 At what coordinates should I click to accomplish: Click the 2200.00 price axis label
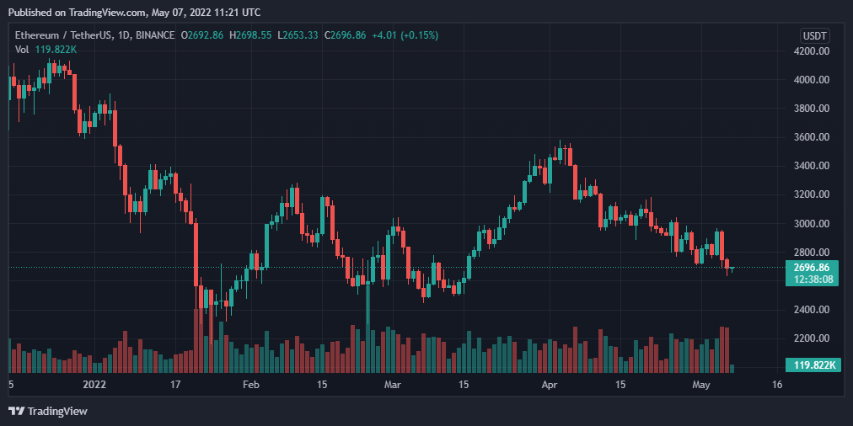pos(811,338)
